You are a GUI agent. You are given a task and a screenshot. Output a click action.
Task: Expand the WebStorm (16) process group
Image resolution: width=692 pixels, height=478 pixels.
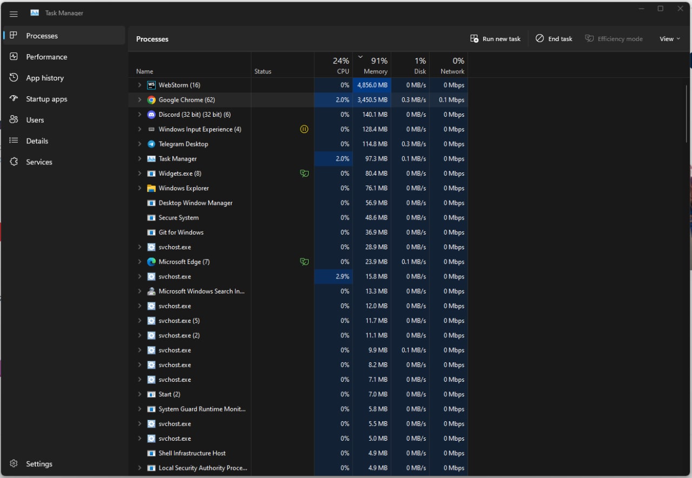tap(139, 85)
